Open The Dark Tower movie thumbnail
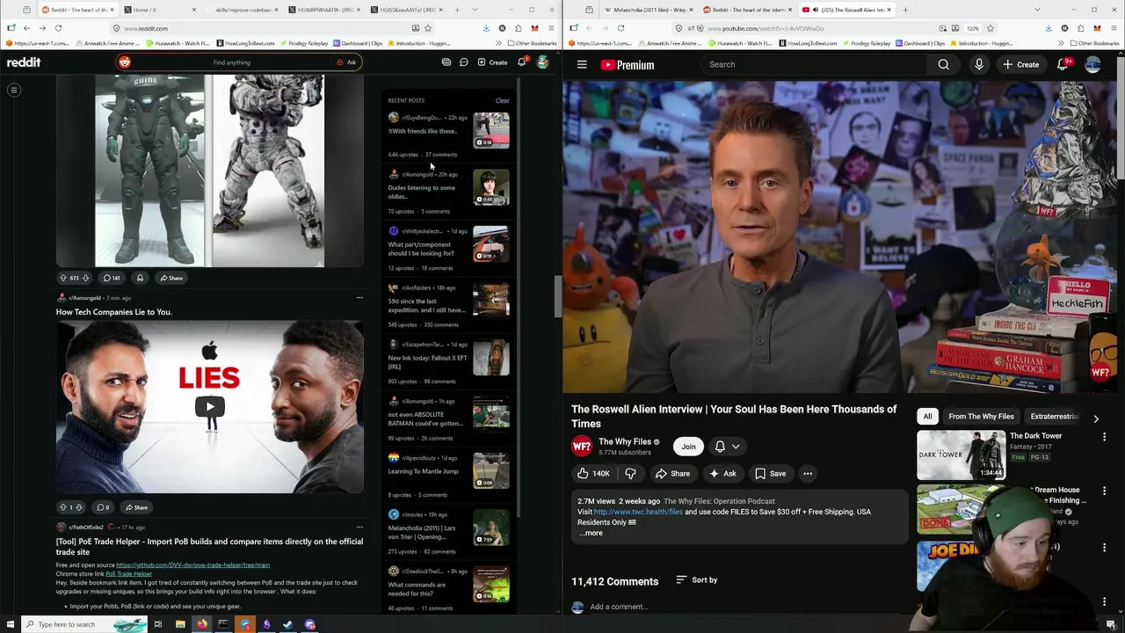The height and width of the screenshot is (633, 1125). point(961,455)
